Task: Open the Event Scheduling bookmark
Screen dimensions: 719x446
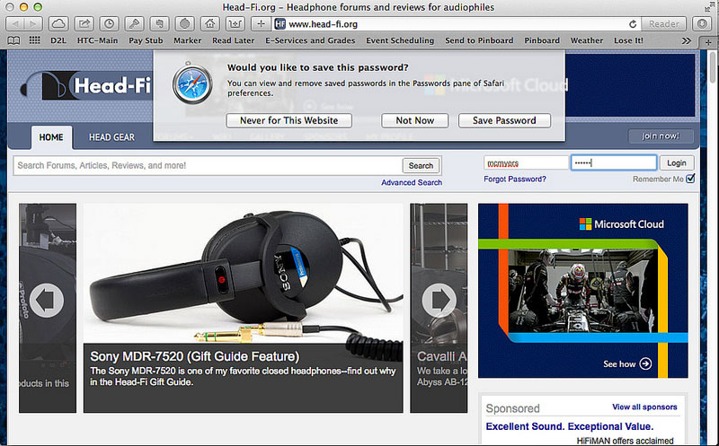Action: point(400,40)
